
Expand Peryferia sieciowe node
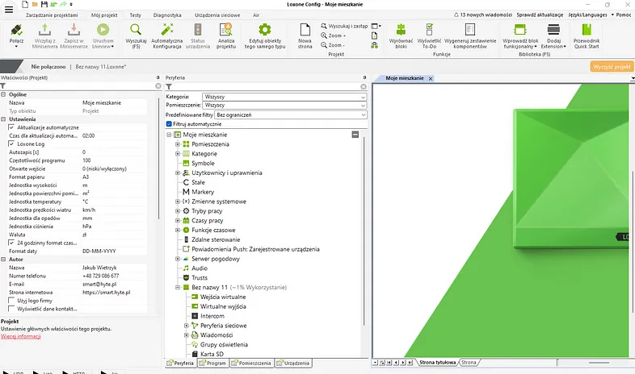[187, 326]
